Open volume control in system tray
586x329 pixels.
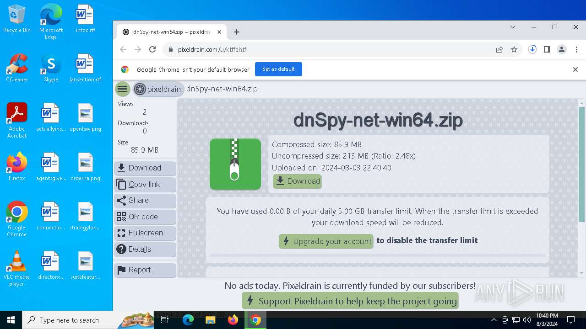pos(527,320)
